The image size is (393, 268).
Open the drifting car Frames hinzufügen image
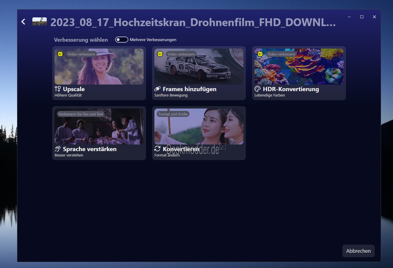(x=199, y=67)
